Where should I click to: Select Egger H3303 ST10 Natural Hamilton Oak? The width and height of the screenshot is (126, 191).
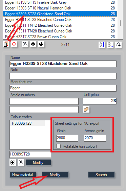pyautogui.click(x=60, y=8)
